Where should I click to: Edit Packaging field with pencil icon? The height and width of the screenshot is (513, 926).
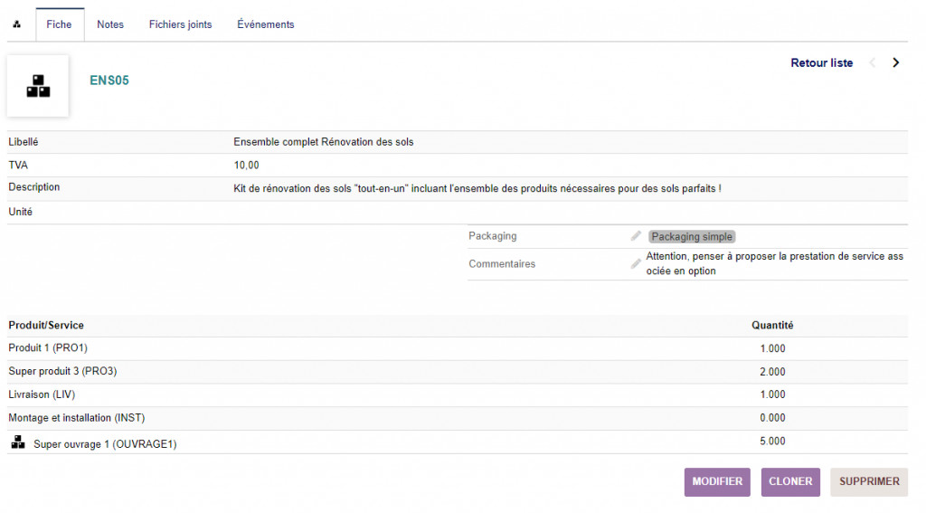tap(636, 236)
